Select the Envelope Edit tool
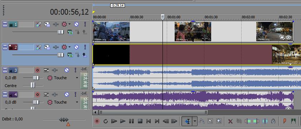 [x=202, y=121]
